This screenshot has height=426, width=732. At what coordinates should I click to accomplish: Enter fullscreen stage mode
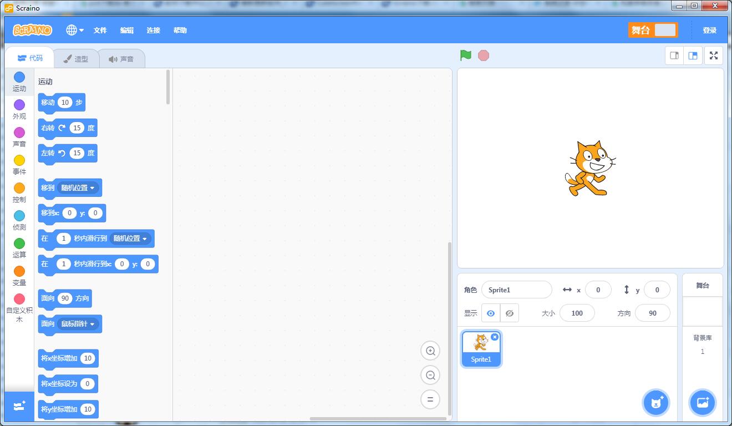click(714, 55)
